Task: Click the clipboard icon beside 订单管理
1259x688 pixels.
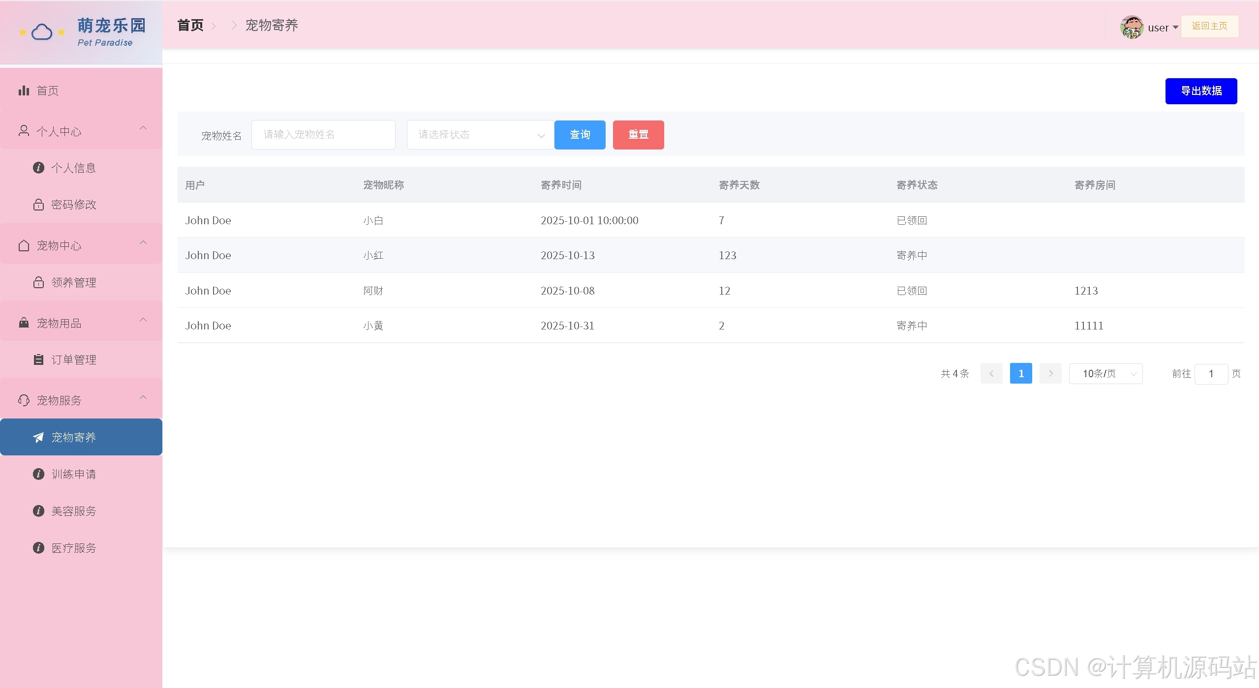Action: (x=38, y=359)
